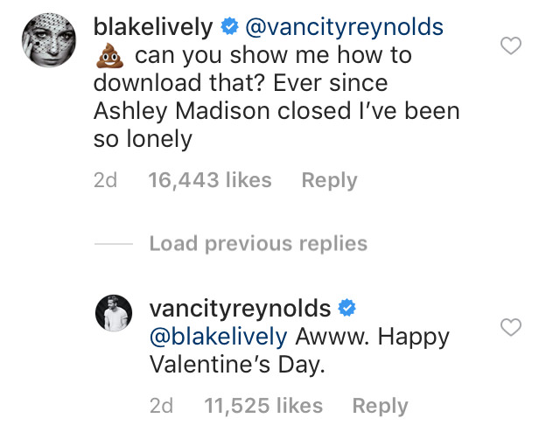Tap the verified badge next to vancityreynolds
Screen dimensions: 560x439
347,308
